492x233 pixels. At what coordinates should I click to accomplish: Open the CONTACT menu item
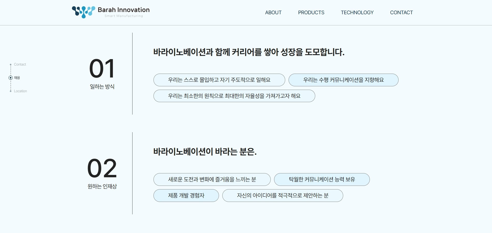tap(401, 12)
